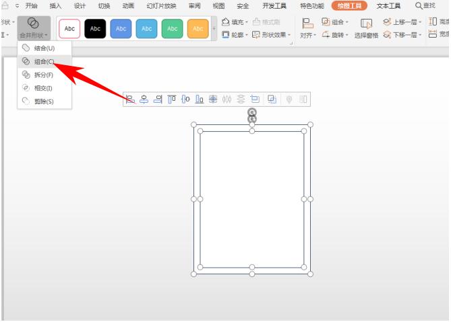Expand the 轮廓 outline dropdown

[x=235, y=35]
